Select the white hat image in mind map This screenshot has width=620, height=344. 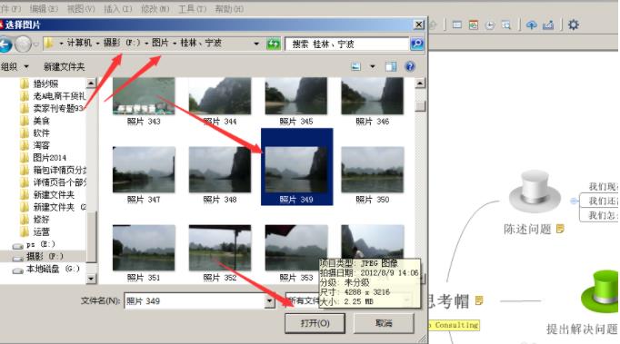coord(535,192)
